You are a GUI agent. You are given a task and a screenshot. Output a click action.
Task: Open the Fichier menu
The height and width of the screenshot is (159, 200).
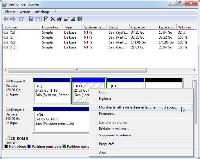point(10,12)
